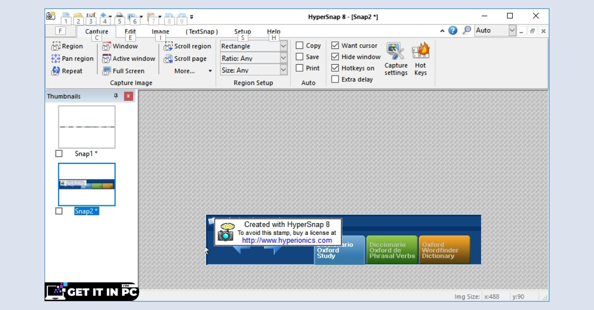Enable the Print auto checkbox
594x310 pixels.
pyautogui.click(x=299, y=68)
